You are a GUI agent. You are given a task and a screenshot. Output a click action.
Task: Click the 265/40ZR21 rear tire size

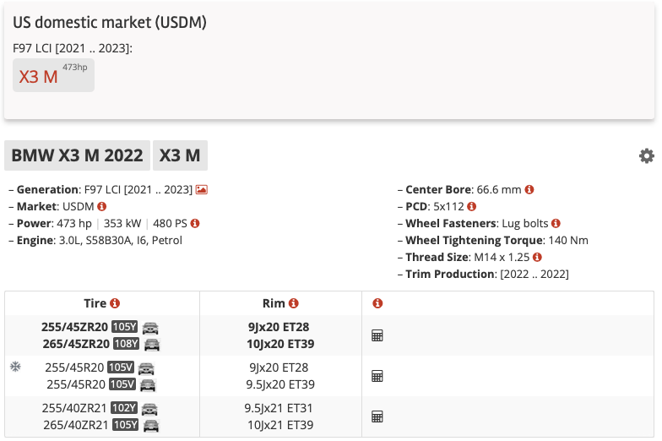point(74,425)
